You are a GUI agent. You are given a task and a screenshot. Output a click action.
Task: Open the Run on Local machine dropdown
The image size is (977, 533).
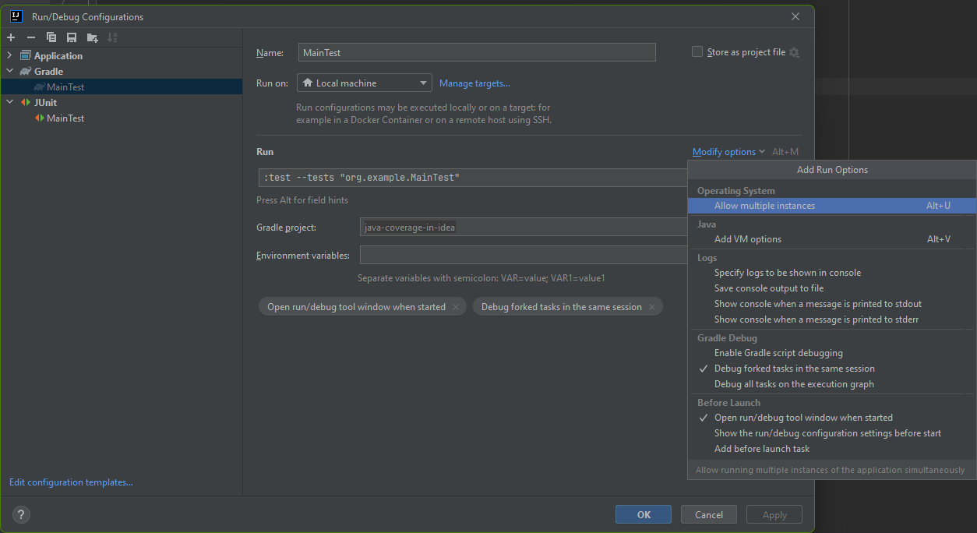(x=425, y=82)
